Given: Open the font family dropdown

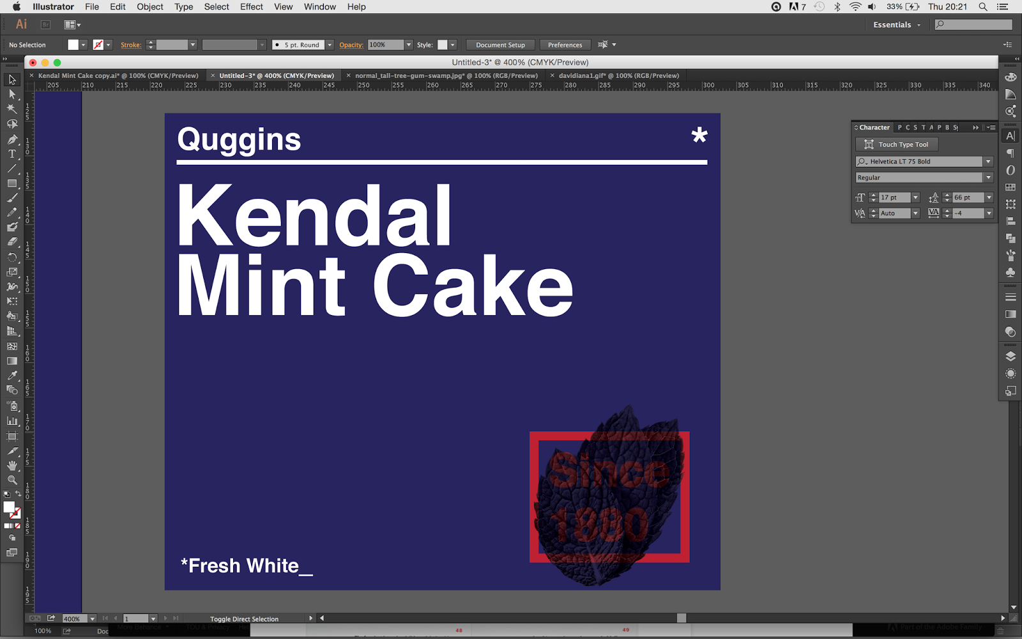Looking at the screenshot, I should [988, 162].
